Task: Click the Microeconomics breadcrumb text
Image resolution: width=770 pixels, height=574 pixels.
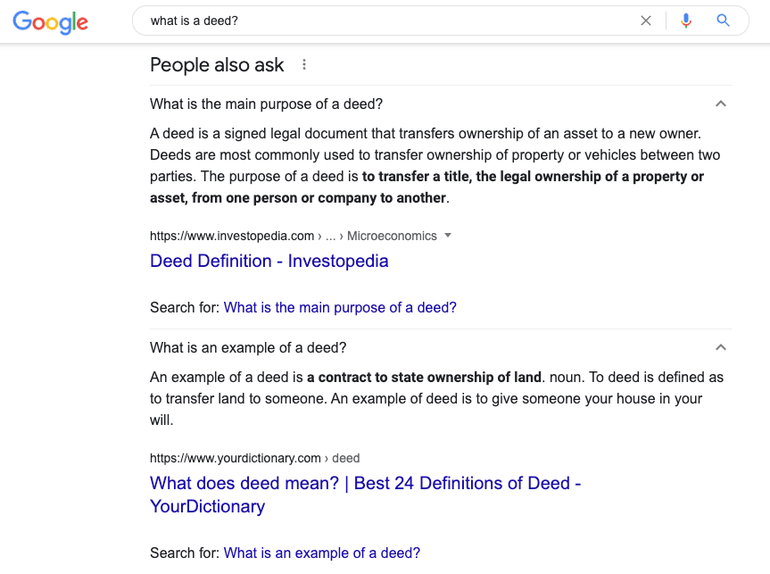Action: click(x=392, y=236)
